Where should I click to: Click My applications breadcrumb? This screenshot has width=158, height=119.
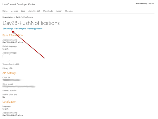pyautogui.click(x=8, y=17)
